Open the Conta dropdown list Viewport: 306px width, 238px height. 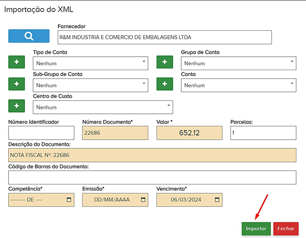click(239, 85)
